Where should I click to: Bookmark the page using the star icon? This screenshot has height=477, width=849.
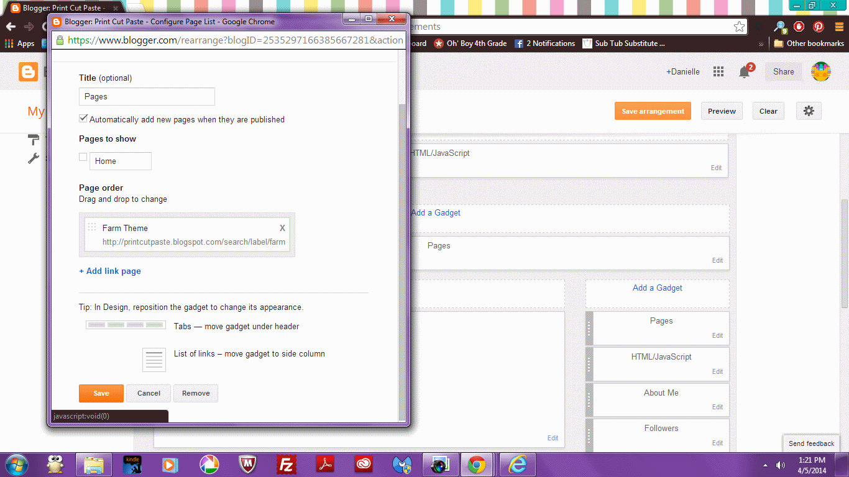tap(739, 27)
